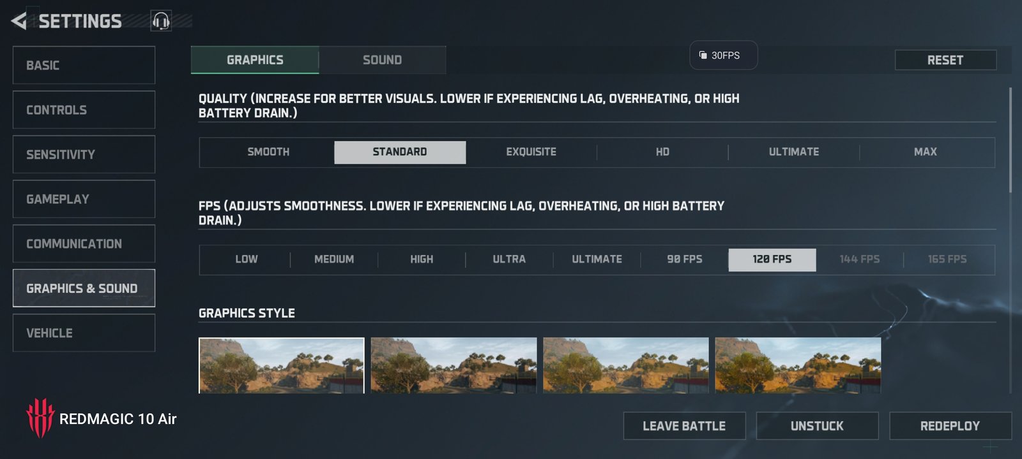The image size is (1022, 459).
Task: Tap the 30FPS indicator badge
Action: click(x=723, y=55)
